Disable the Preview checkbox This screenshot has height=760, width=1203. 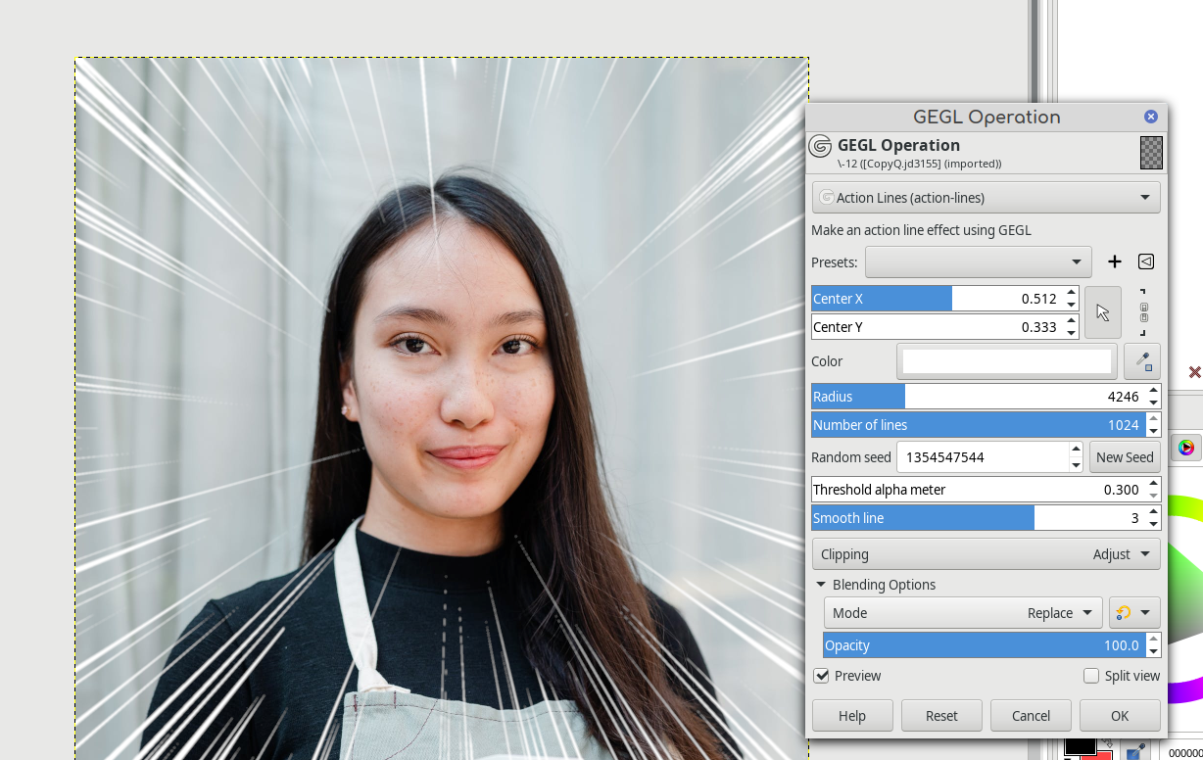pos(822,676)
